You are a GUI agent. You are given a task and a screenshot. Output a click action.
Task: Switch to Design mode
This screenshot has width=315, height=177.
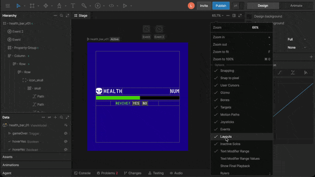tap(263, 5)
